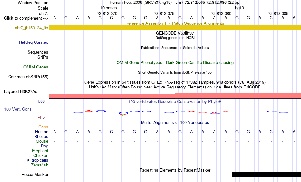
Task: Click Multiz Alignments of 100 Vertebrates title
Action: point(175,123)
